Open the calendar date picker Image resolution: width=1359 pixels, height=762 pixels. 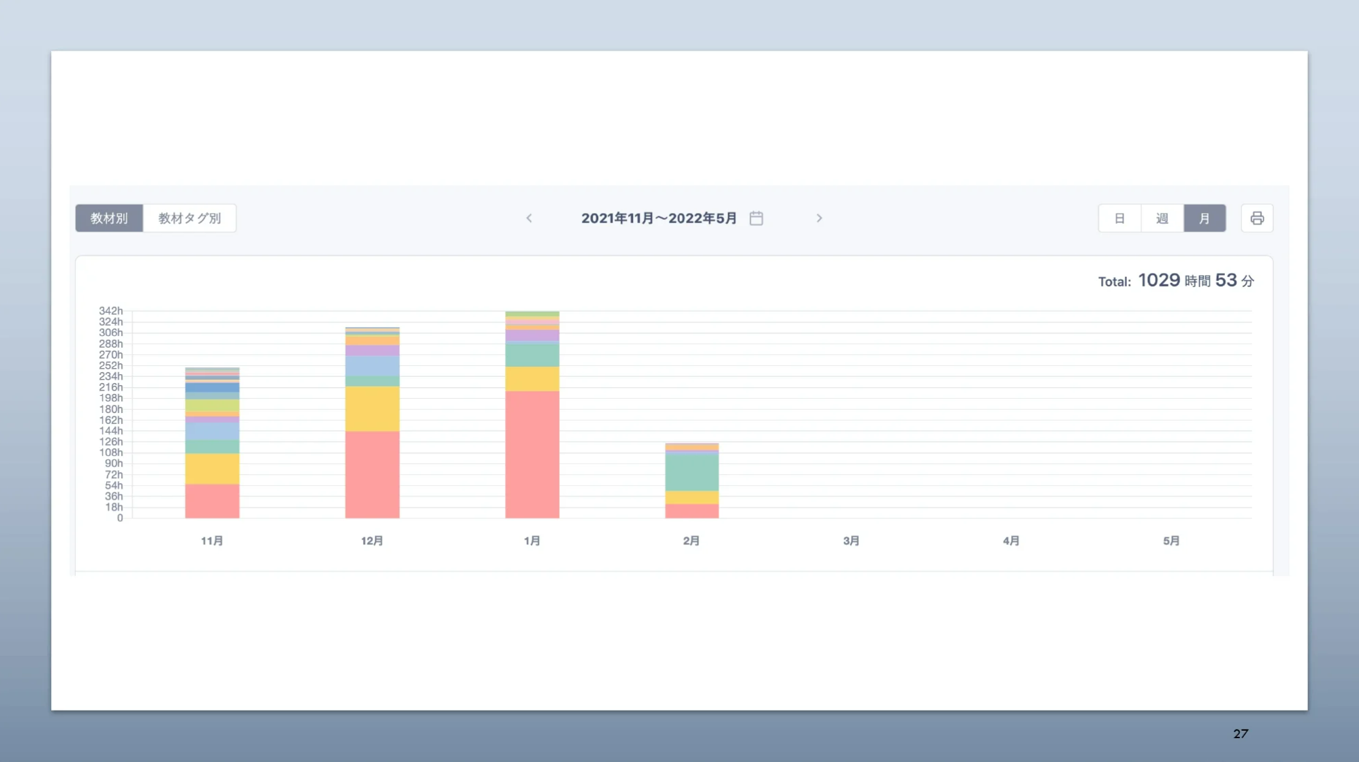[x=756, y=218]
